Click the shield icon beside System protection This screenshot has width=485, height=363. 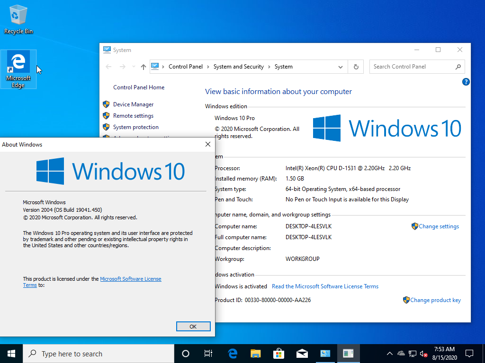(x=106, y=127)
